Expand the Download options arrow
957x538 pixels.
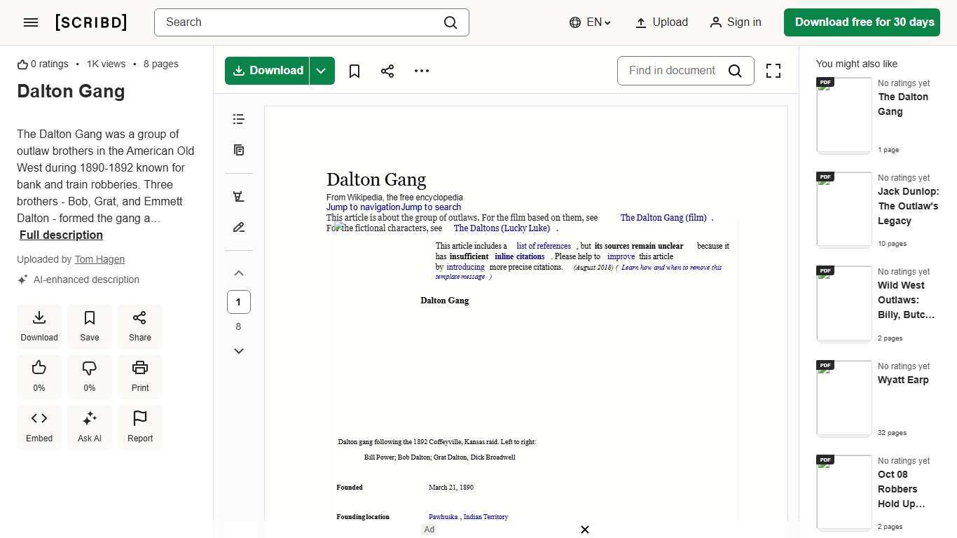321,71
